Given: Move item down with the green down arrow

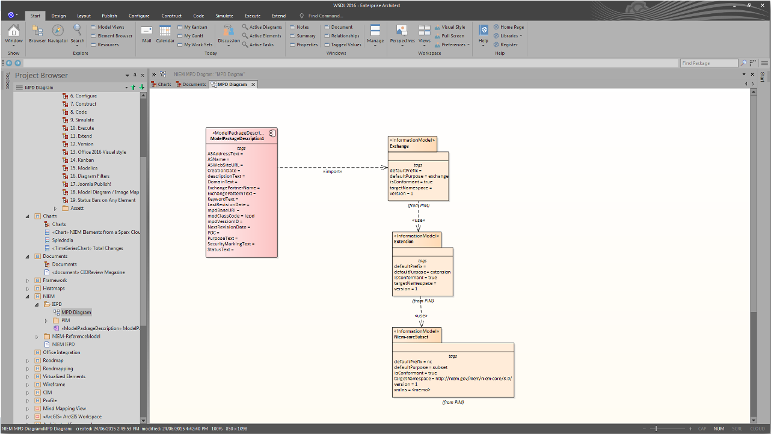Looking at the screenshot, I should (x=142, y=88).
